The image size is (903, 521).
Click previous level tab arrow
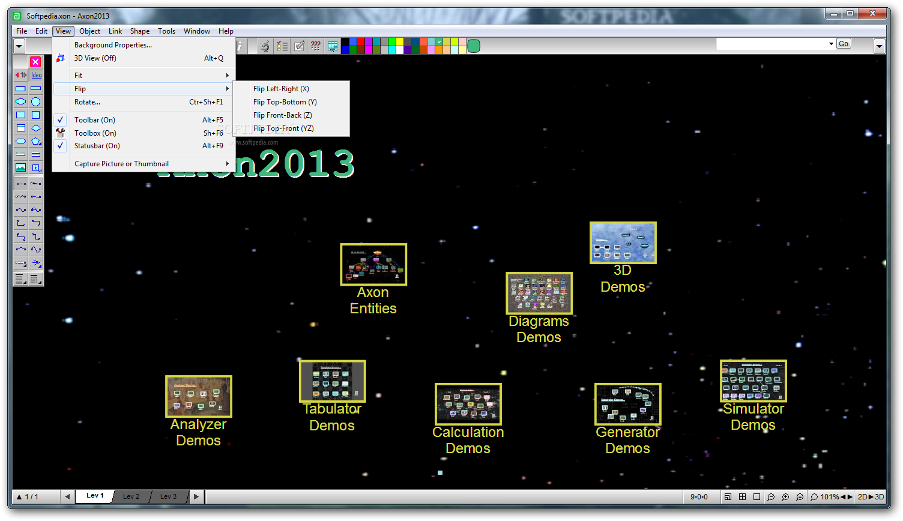(x=67, y=496)
